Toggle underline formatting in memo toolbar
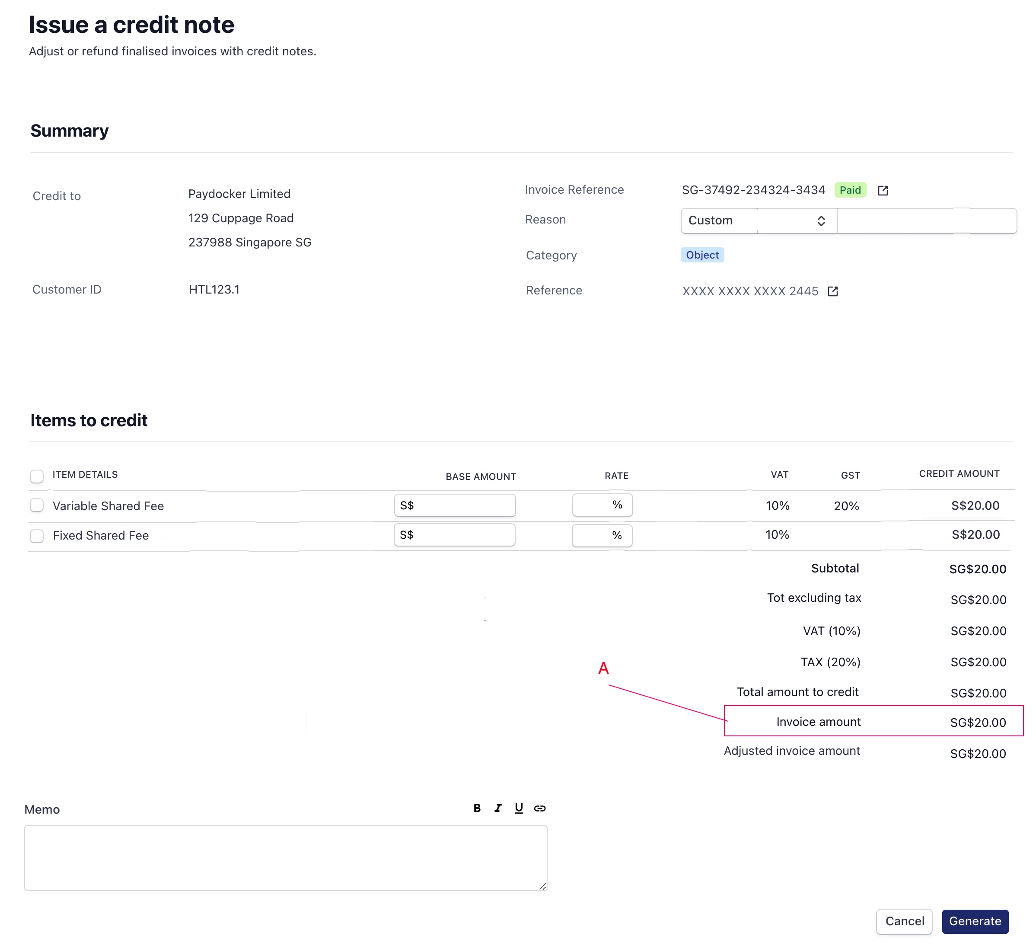1036x946 pixels. 519,808
